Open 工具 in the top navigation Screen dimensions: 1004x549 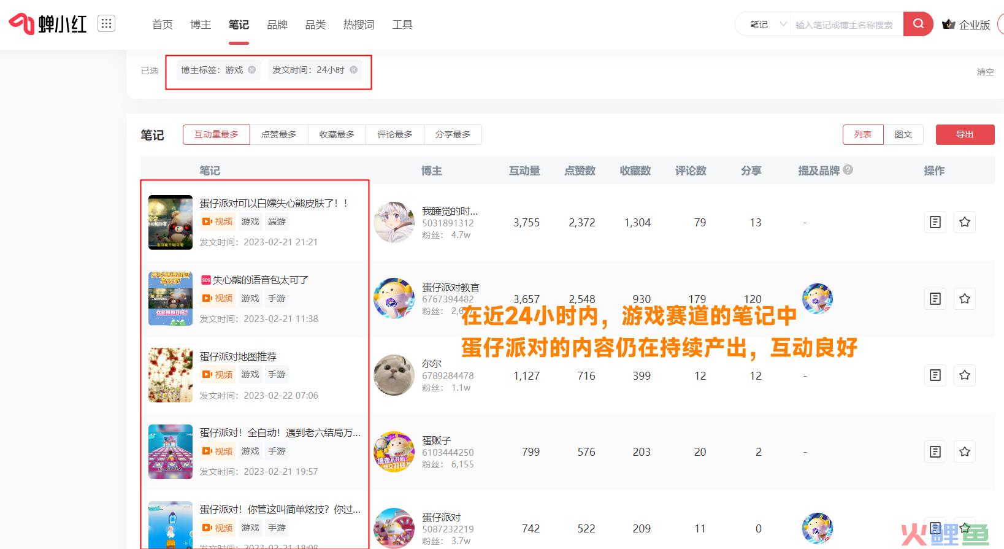402,25
